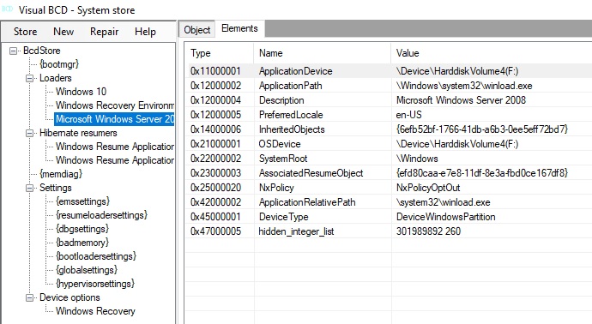Click the PreferredLocale element name
The image size is (592, 324).
coord(291,115)
